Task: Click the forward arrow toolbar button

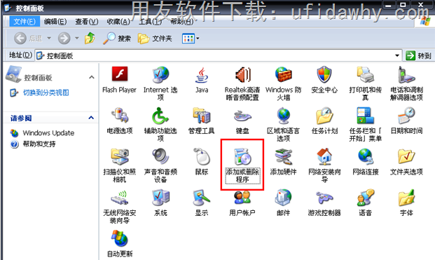Action: (64, 39)
